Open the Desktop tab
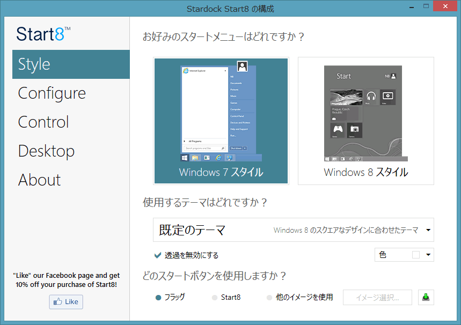 click(46, 151)
